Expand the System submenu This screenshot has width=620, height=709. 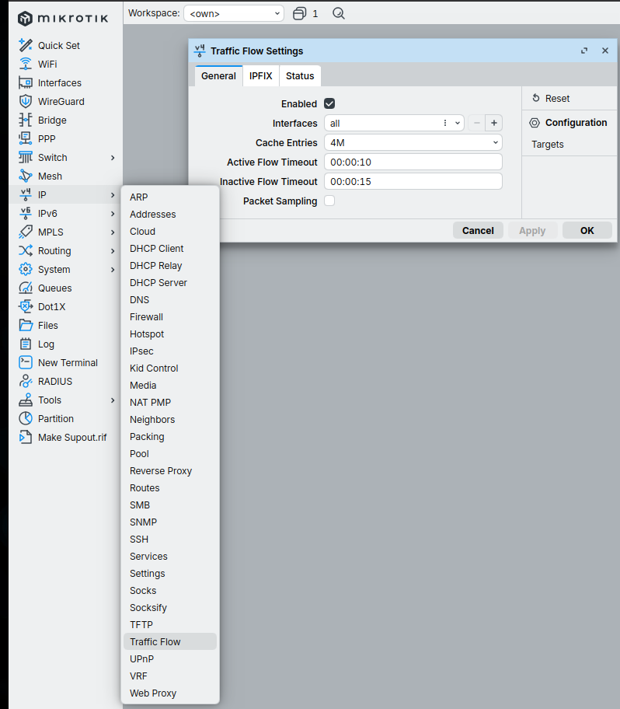pyautogui.click(x=113, y=269)
